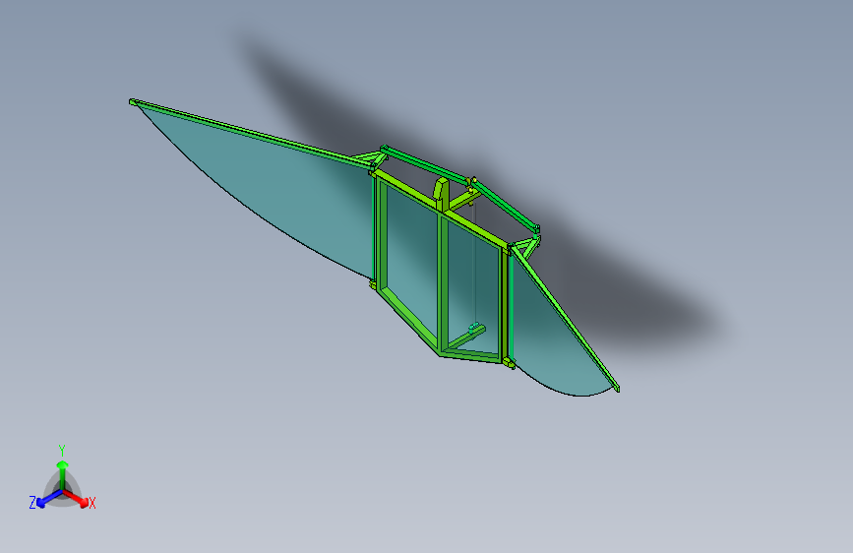Select the small bracket on the frame's lower crossbar

476,328
